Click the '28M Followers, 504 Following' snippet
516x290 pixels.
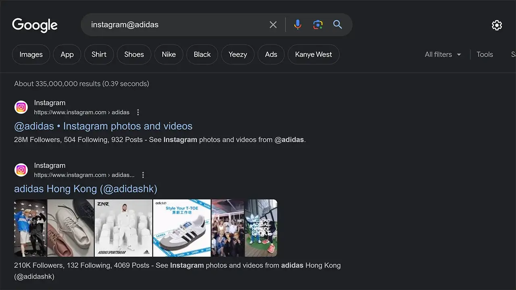pyautogui.click(x=160, y=140)
